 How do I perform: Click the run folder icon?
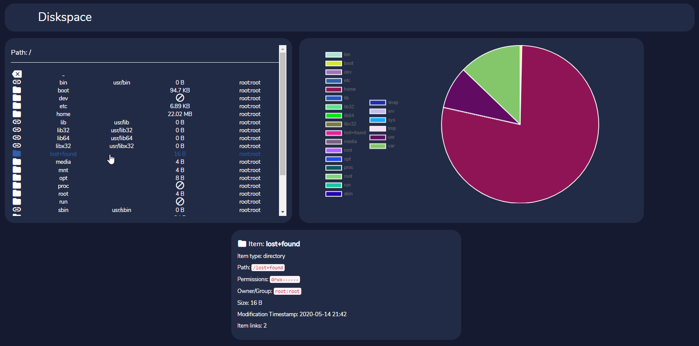point(17,201)
